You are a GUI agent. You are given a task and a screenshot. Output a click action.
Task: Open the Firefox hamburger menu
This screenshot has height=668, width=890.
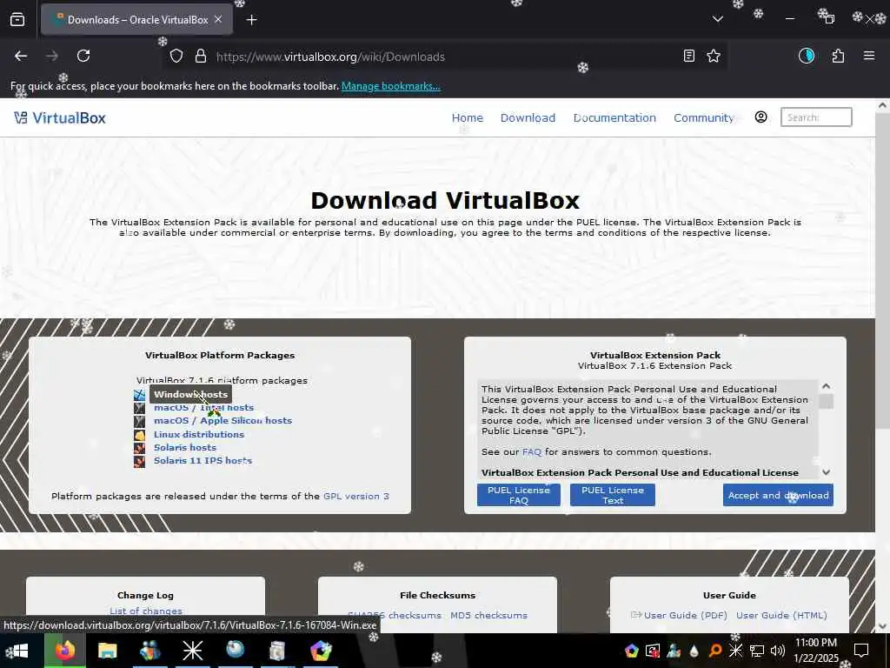869,56
